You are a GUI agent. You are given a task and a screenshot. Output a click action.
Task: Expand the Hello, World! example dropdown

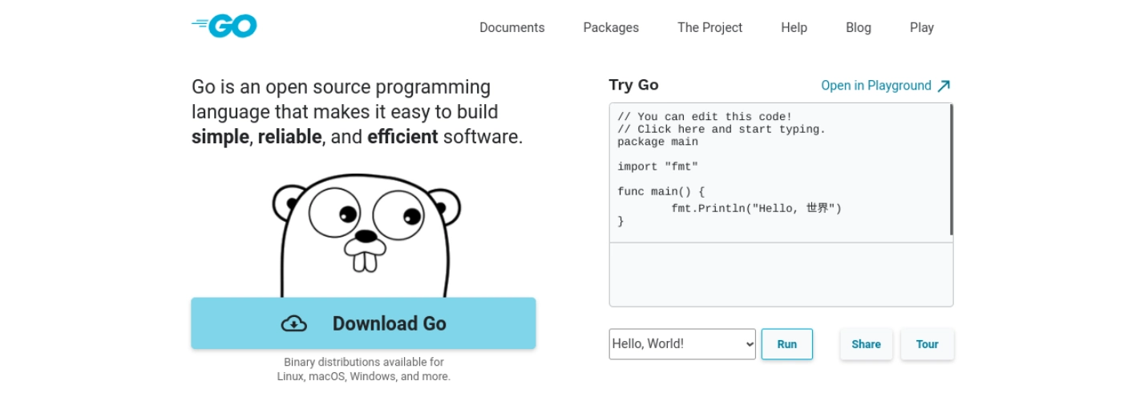[682, 344]
